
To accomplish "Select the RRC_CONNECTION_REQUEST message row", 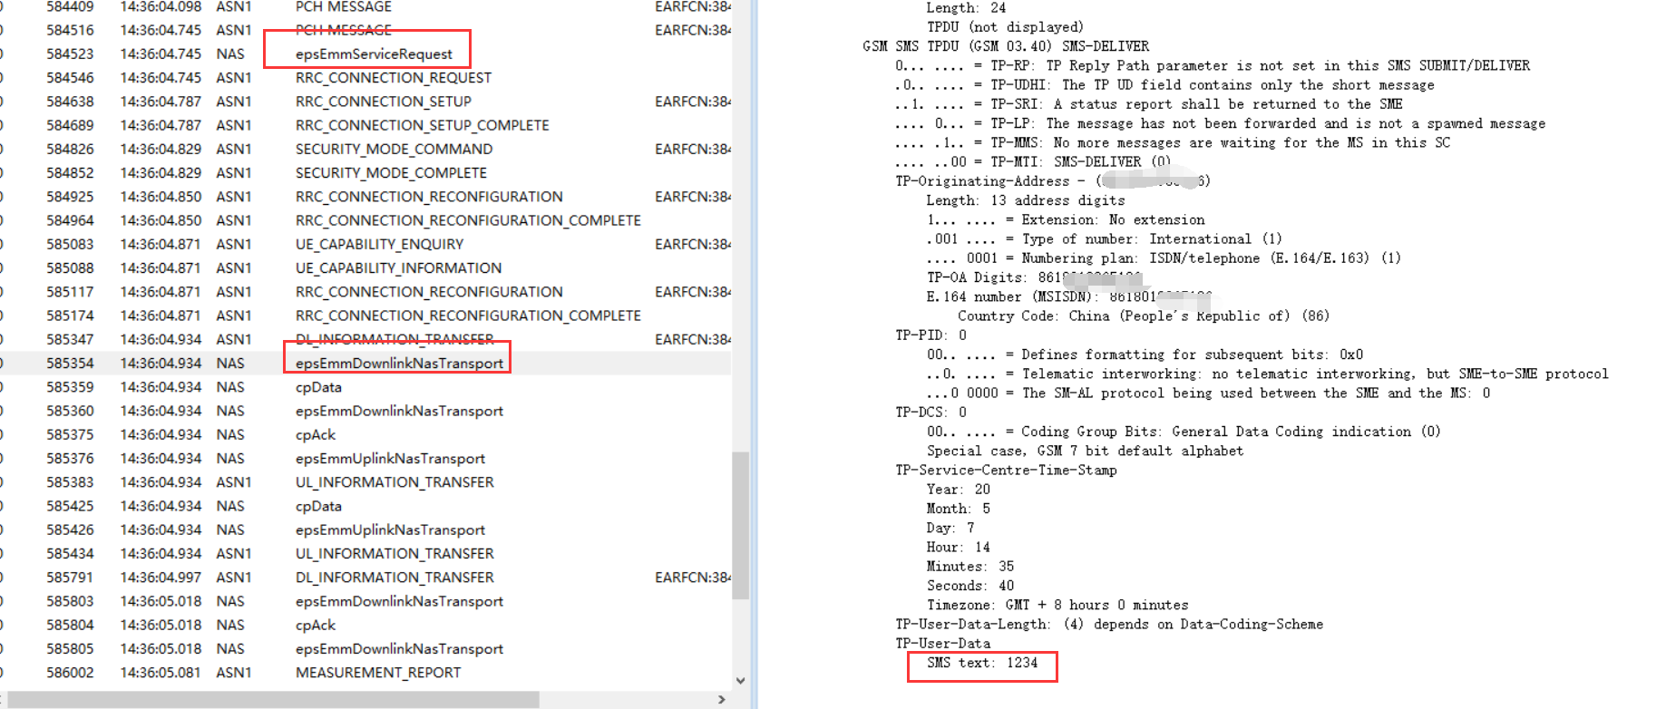I will coord(365,78).
